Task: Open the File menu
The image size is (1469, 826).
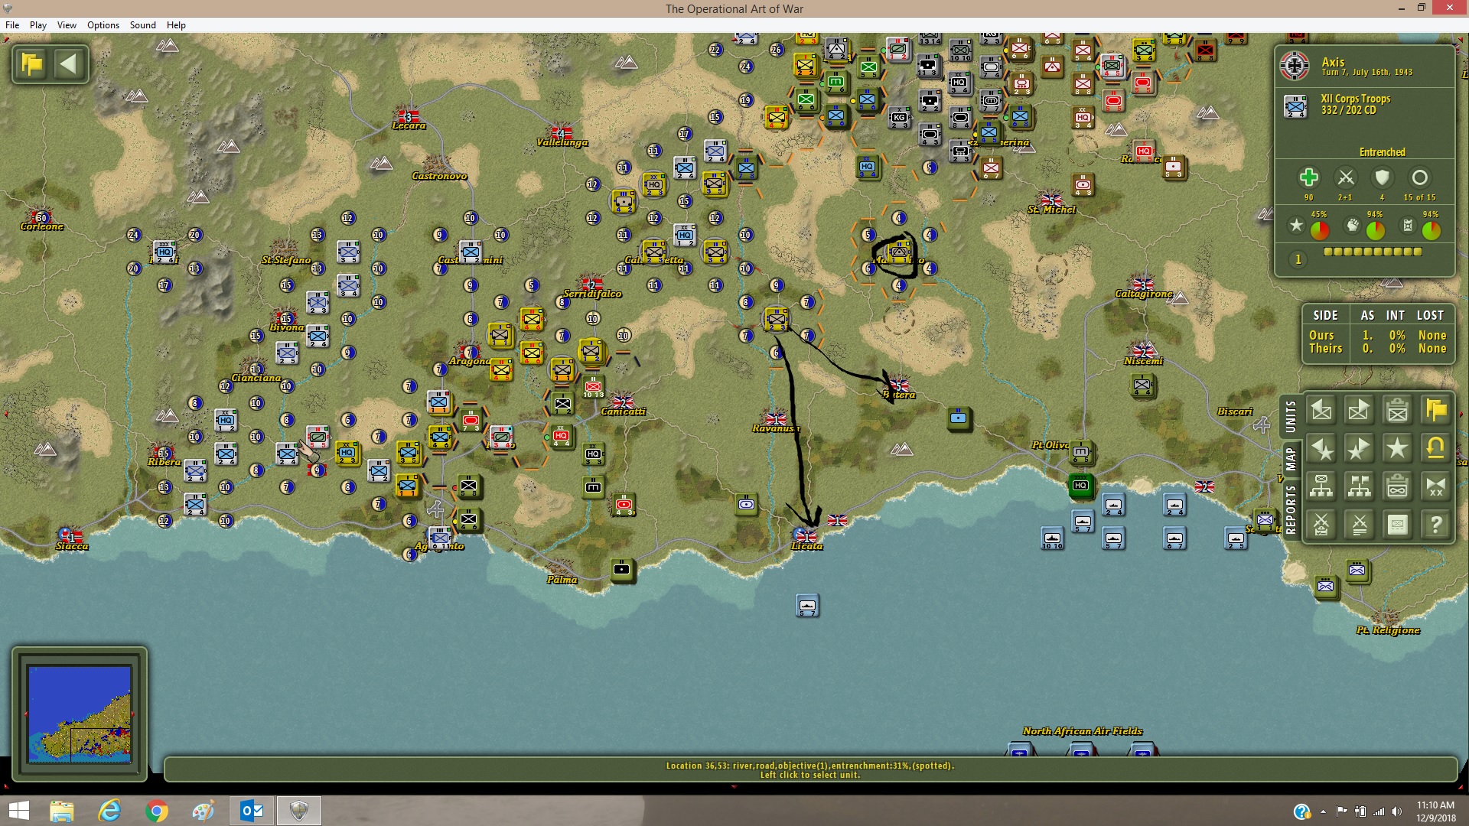Action: click(12, 25)
